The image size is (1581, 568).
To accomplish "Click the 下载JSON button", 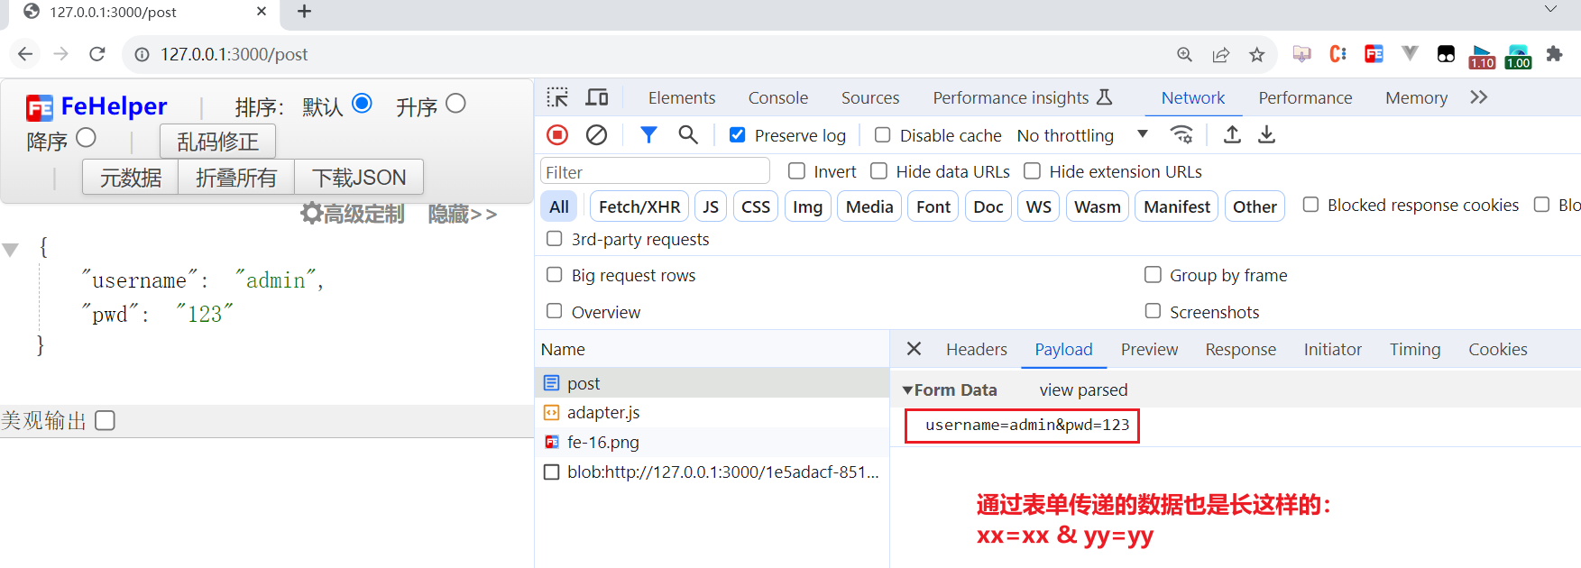I will pyautogui.click(x=359, y=178).
